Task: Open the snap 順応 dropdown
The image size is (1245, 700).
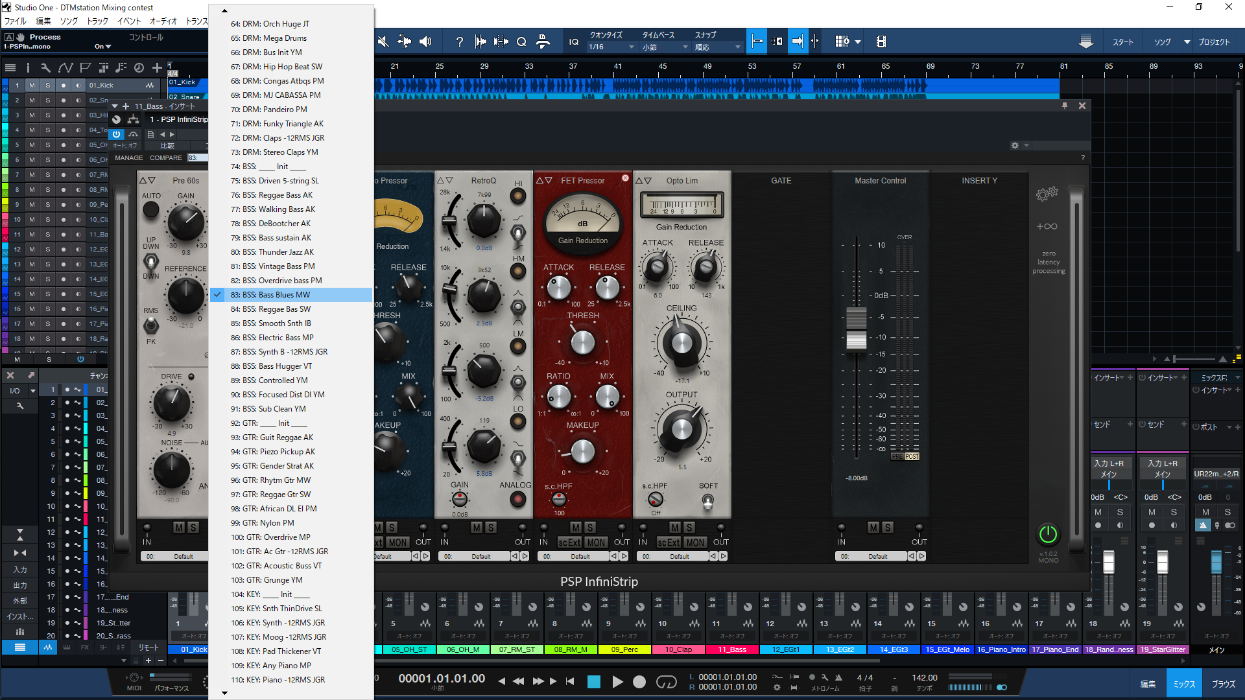Action: click(x=717, y=47)
